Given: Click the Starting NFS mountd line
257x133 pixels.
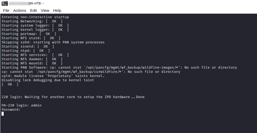Looking at the screenshot, I should coord(32,63).
